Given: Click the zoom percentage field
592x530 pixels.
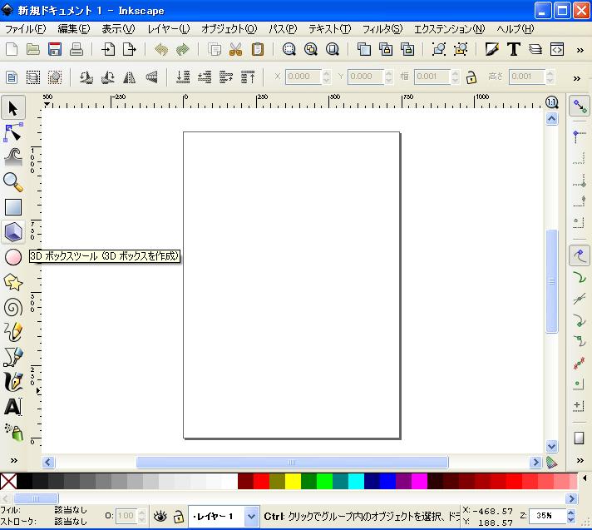Looking at the screenshot, I should coord(545,516).
